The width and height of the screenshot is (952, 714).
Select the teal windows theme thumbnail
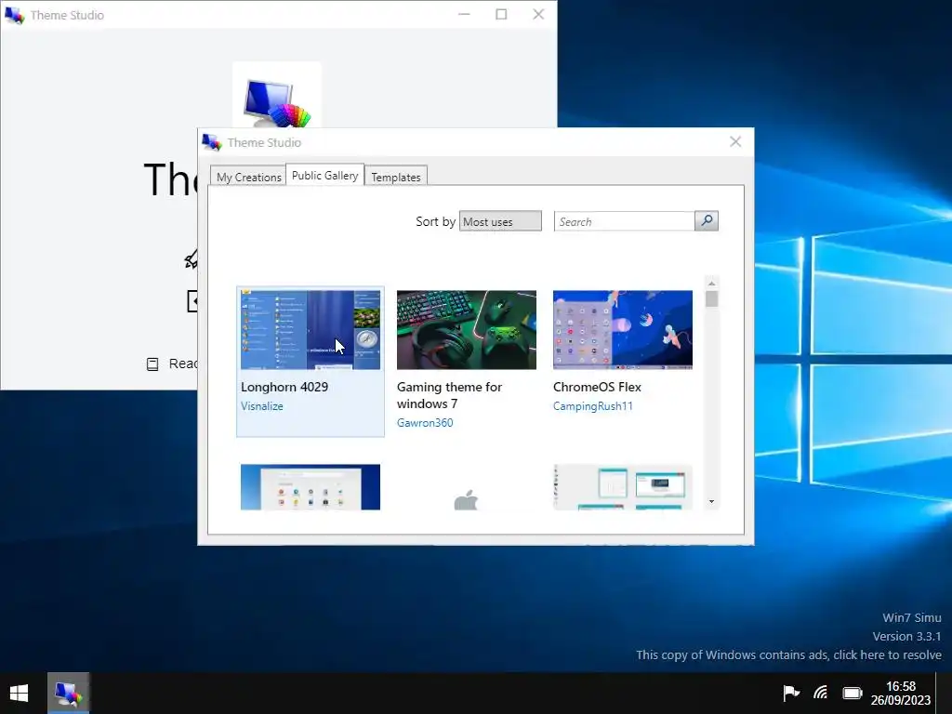[x=622, y=487]
